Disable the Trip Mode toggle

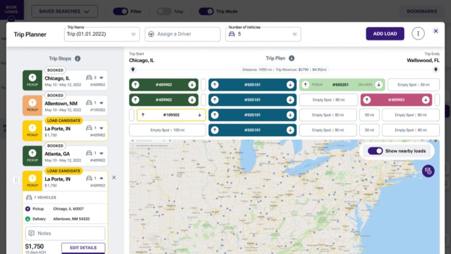click(x=206, y=11)
